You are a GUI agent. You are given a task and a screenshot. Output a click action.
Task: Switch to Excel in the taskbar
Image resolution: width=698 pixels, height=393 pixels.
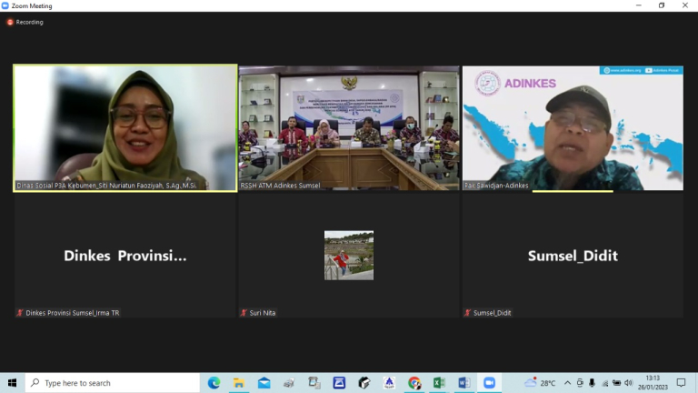pos(439,383)
